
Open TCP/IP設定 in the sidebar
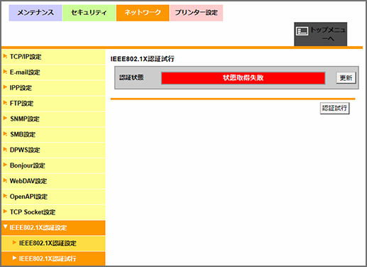pyautogui.click(x=53, y=57)
